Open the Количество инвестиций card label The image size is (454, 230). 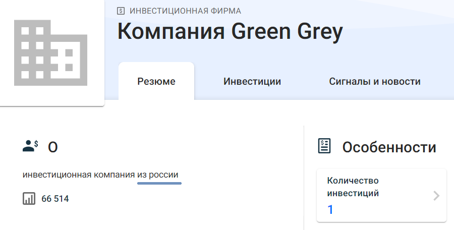click(x=353, y=187)
